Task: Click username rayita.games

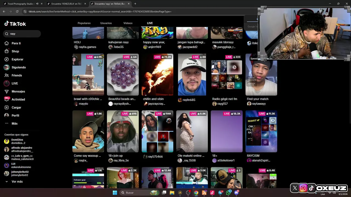Action: (x=87, y=47)
